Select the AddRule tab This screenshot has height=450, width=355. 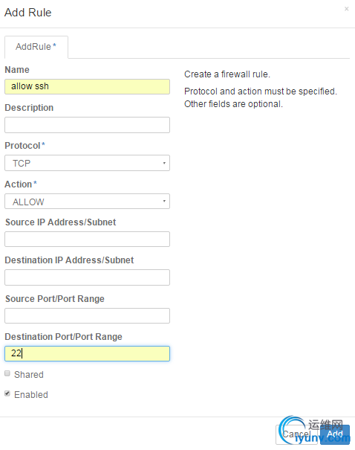(x=36, y=47)
